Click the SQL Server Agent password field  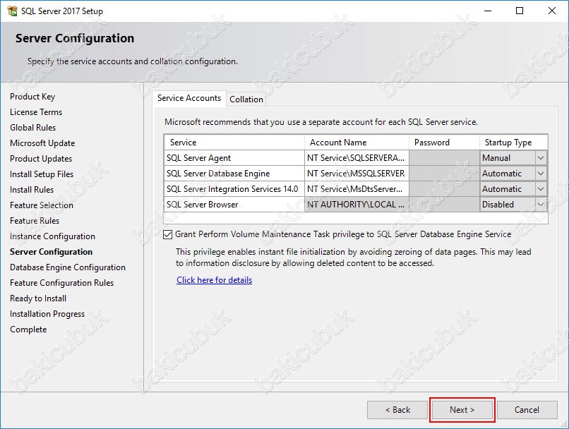[x=444, y=158]
